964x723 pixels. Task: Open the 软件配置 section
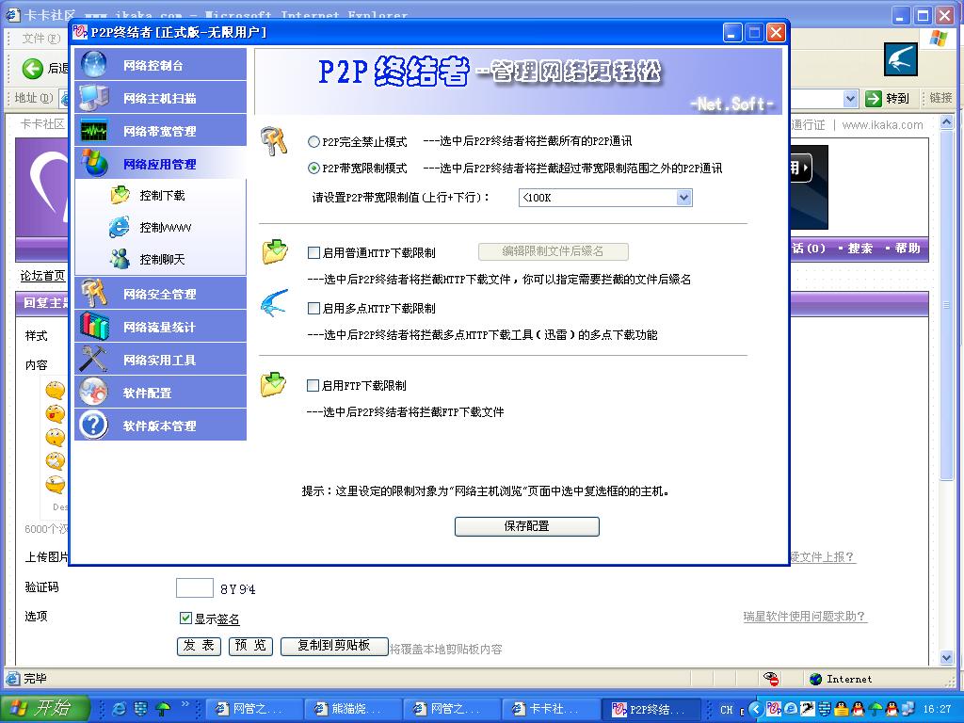pyautogui.click(x=160, y=393)
